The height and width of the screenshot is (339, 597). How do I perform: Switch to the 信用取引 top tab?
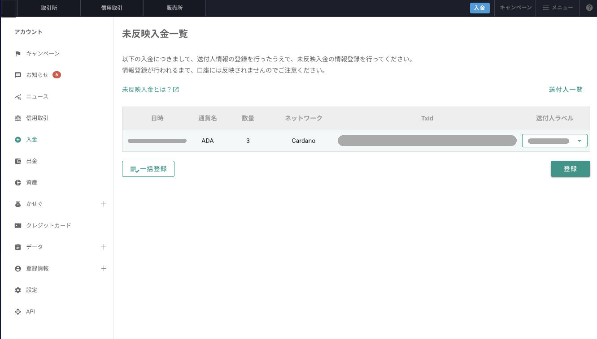[112, 8]
